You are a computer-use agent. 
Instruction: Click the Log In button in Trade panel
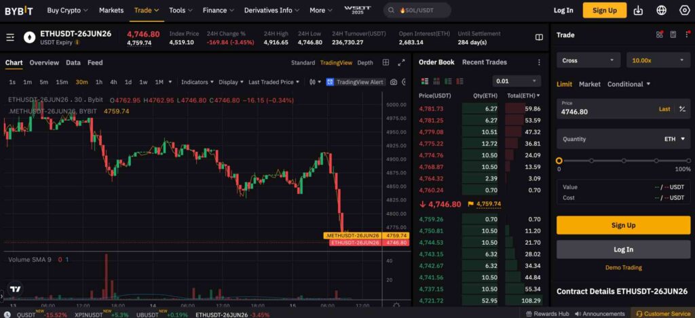click(623, 250)
